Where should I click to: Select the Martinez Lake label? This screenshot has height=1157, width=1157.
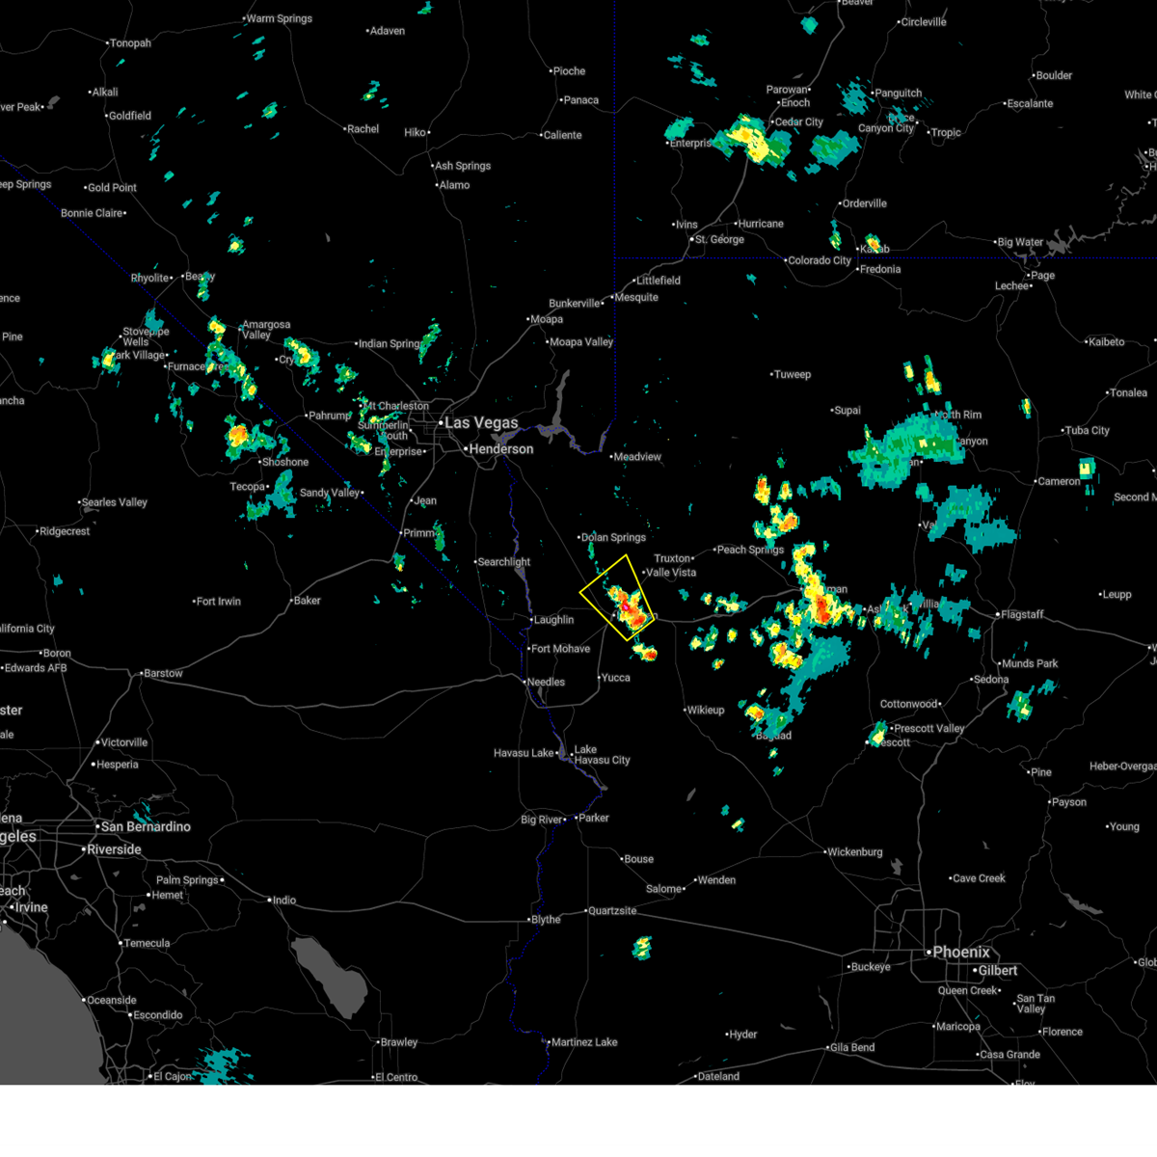[x=584, y=1042]
